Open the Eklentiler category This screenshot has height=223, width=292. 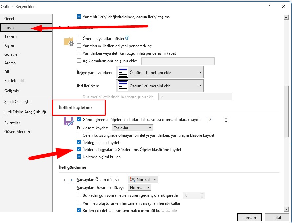pyautogui.click(x=26, y=123)
